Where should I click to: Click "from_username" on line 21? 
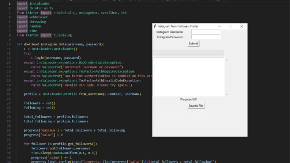[x=91, y=94]
